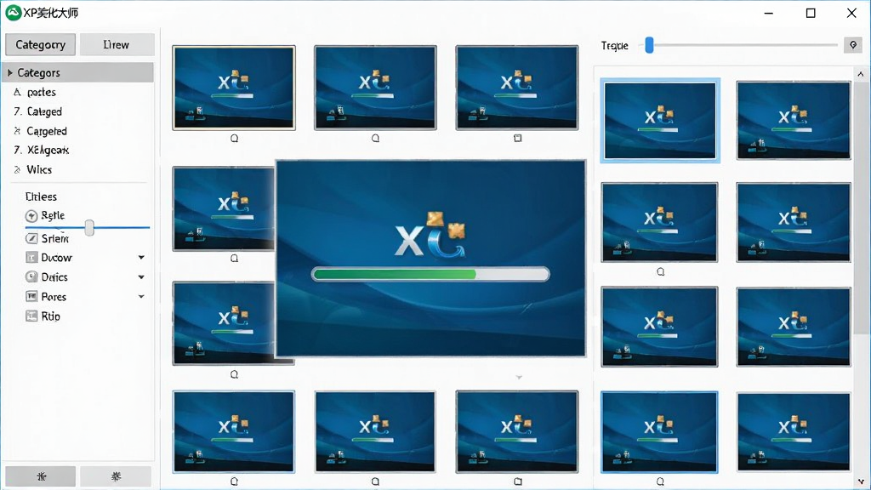Click the Litlees section heading
871x490 pixels.
pos(41,197)
